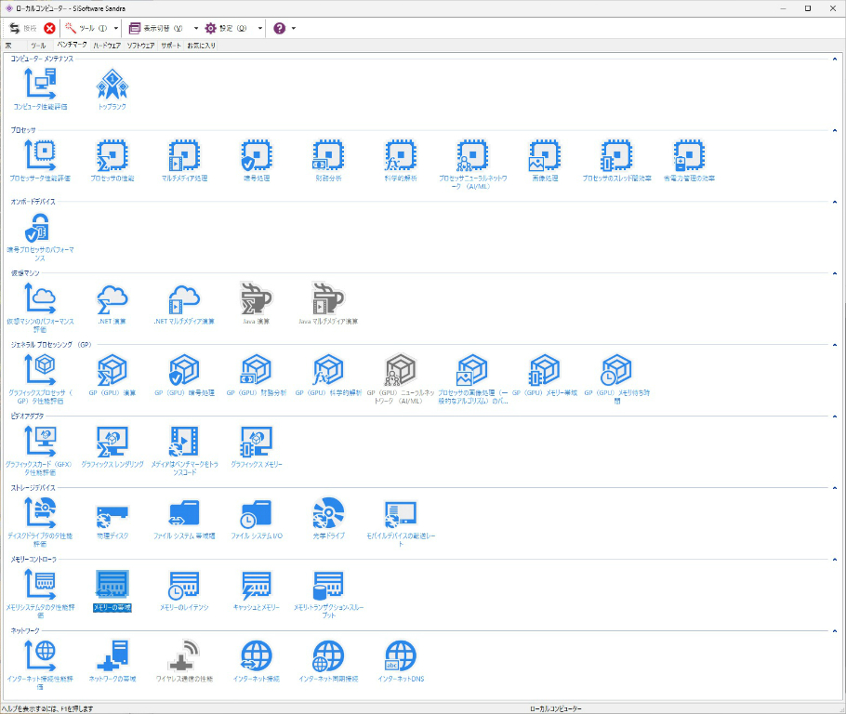Click the 接続 connect toolbar button

click(x=22, y=28)
